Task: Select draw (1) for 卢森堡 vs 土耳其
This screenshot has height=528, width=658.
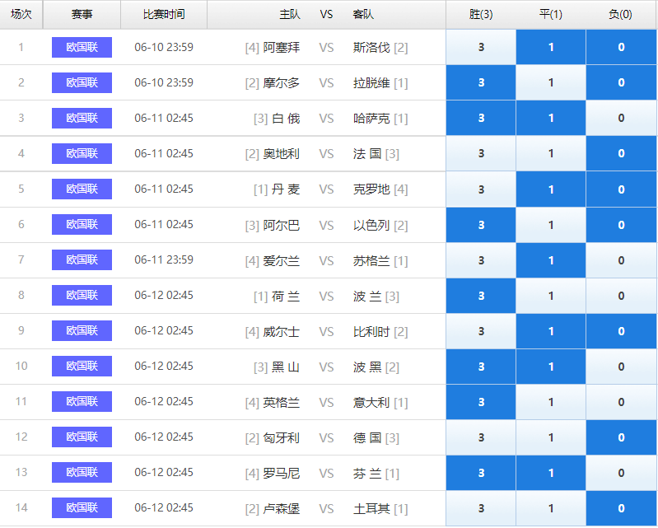Action: tap(551, 508)
